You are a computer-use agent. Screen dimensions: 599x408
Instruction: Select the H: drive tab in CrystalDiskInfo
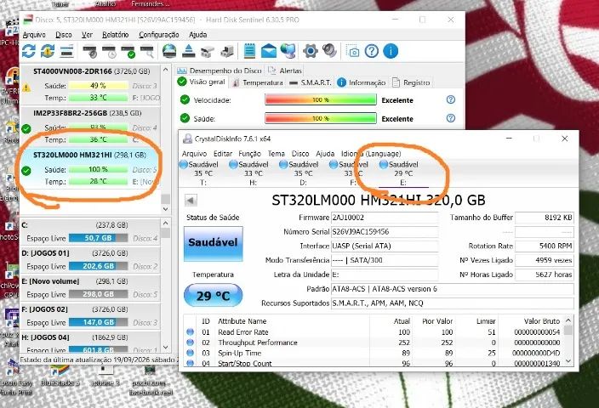tap(253, 173)
